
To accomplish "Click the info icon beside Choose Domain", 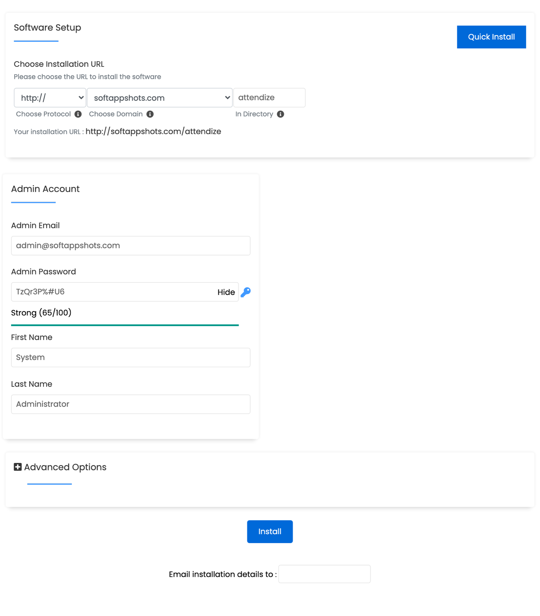I will click(x=150, y=114).
